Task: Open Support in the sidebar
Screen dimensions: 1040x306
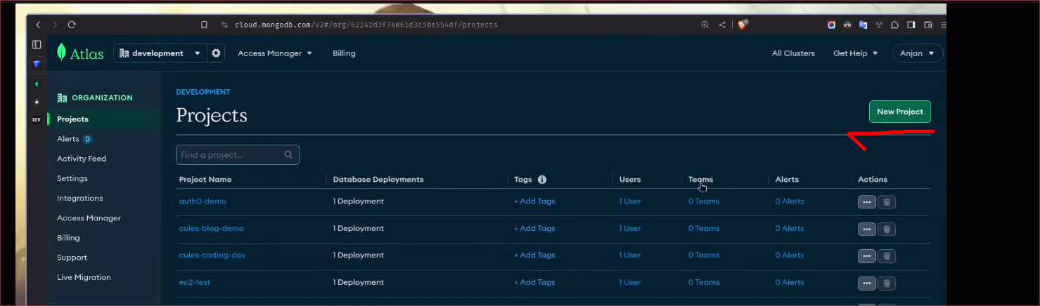Action: pos(72,258)
